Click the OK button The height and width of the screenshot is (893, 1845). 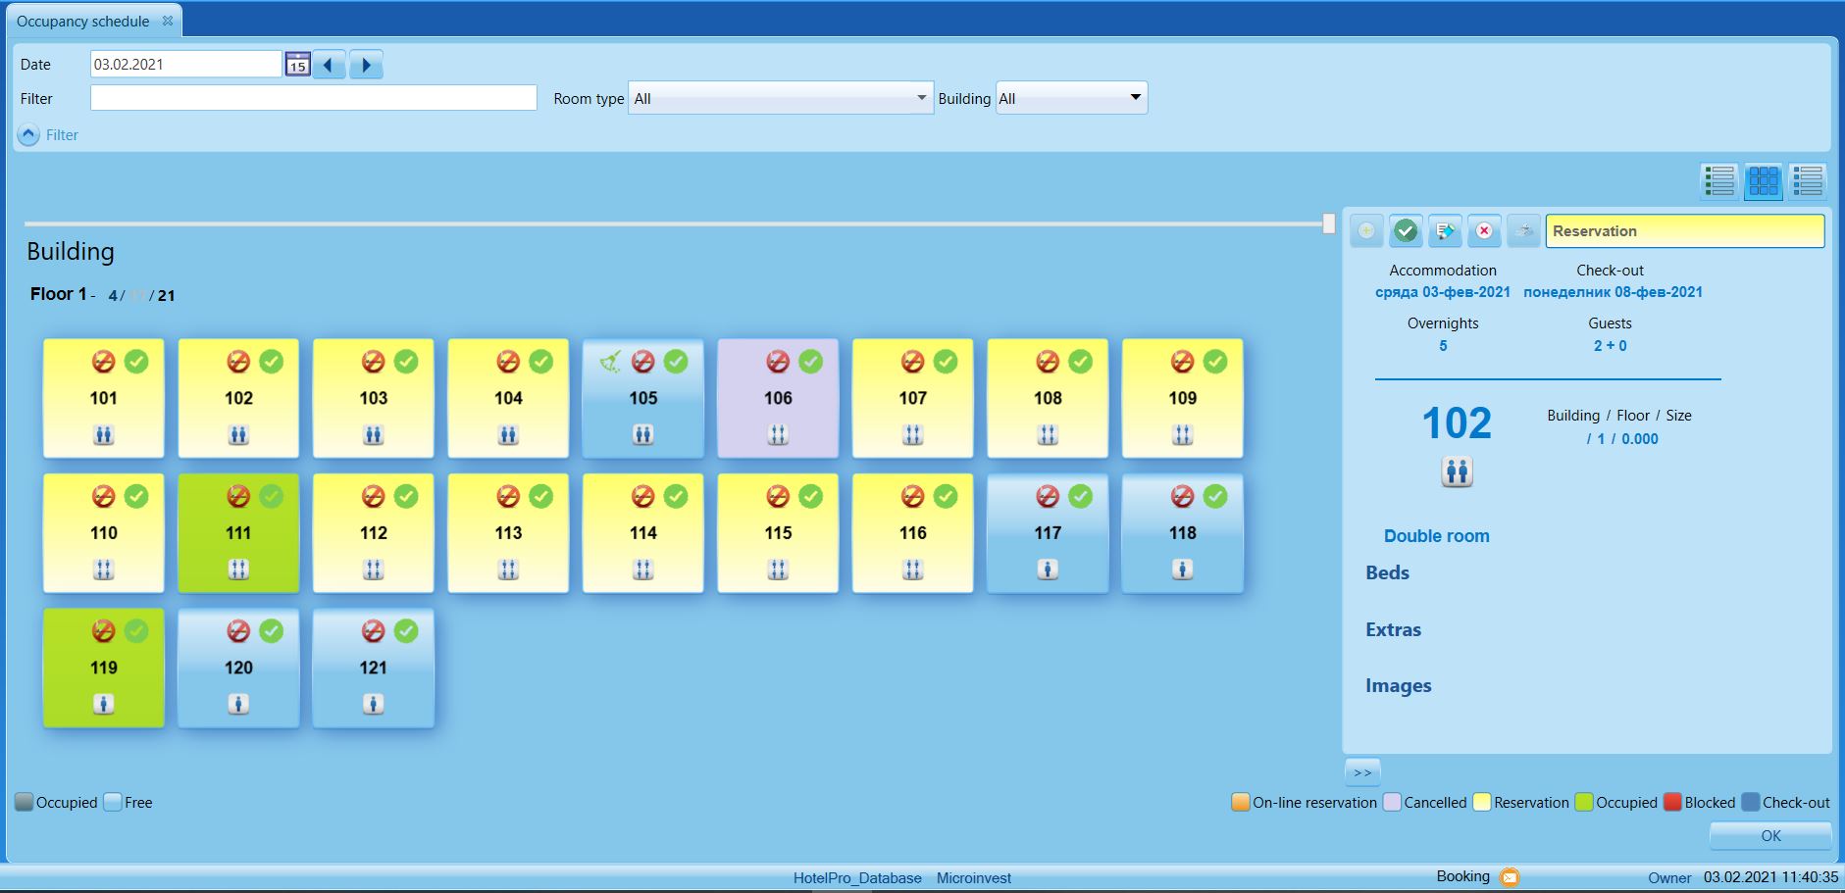click(1770, 836)
